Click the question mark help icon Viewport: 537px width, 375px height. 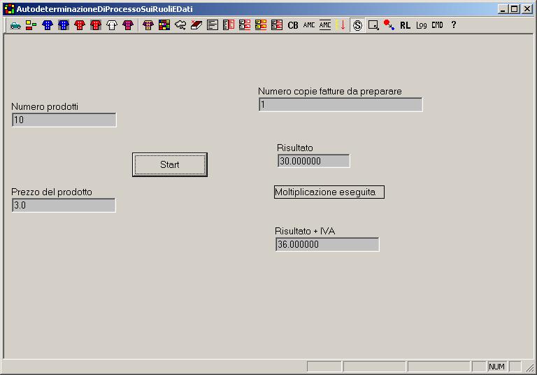[x=453, y=24]
